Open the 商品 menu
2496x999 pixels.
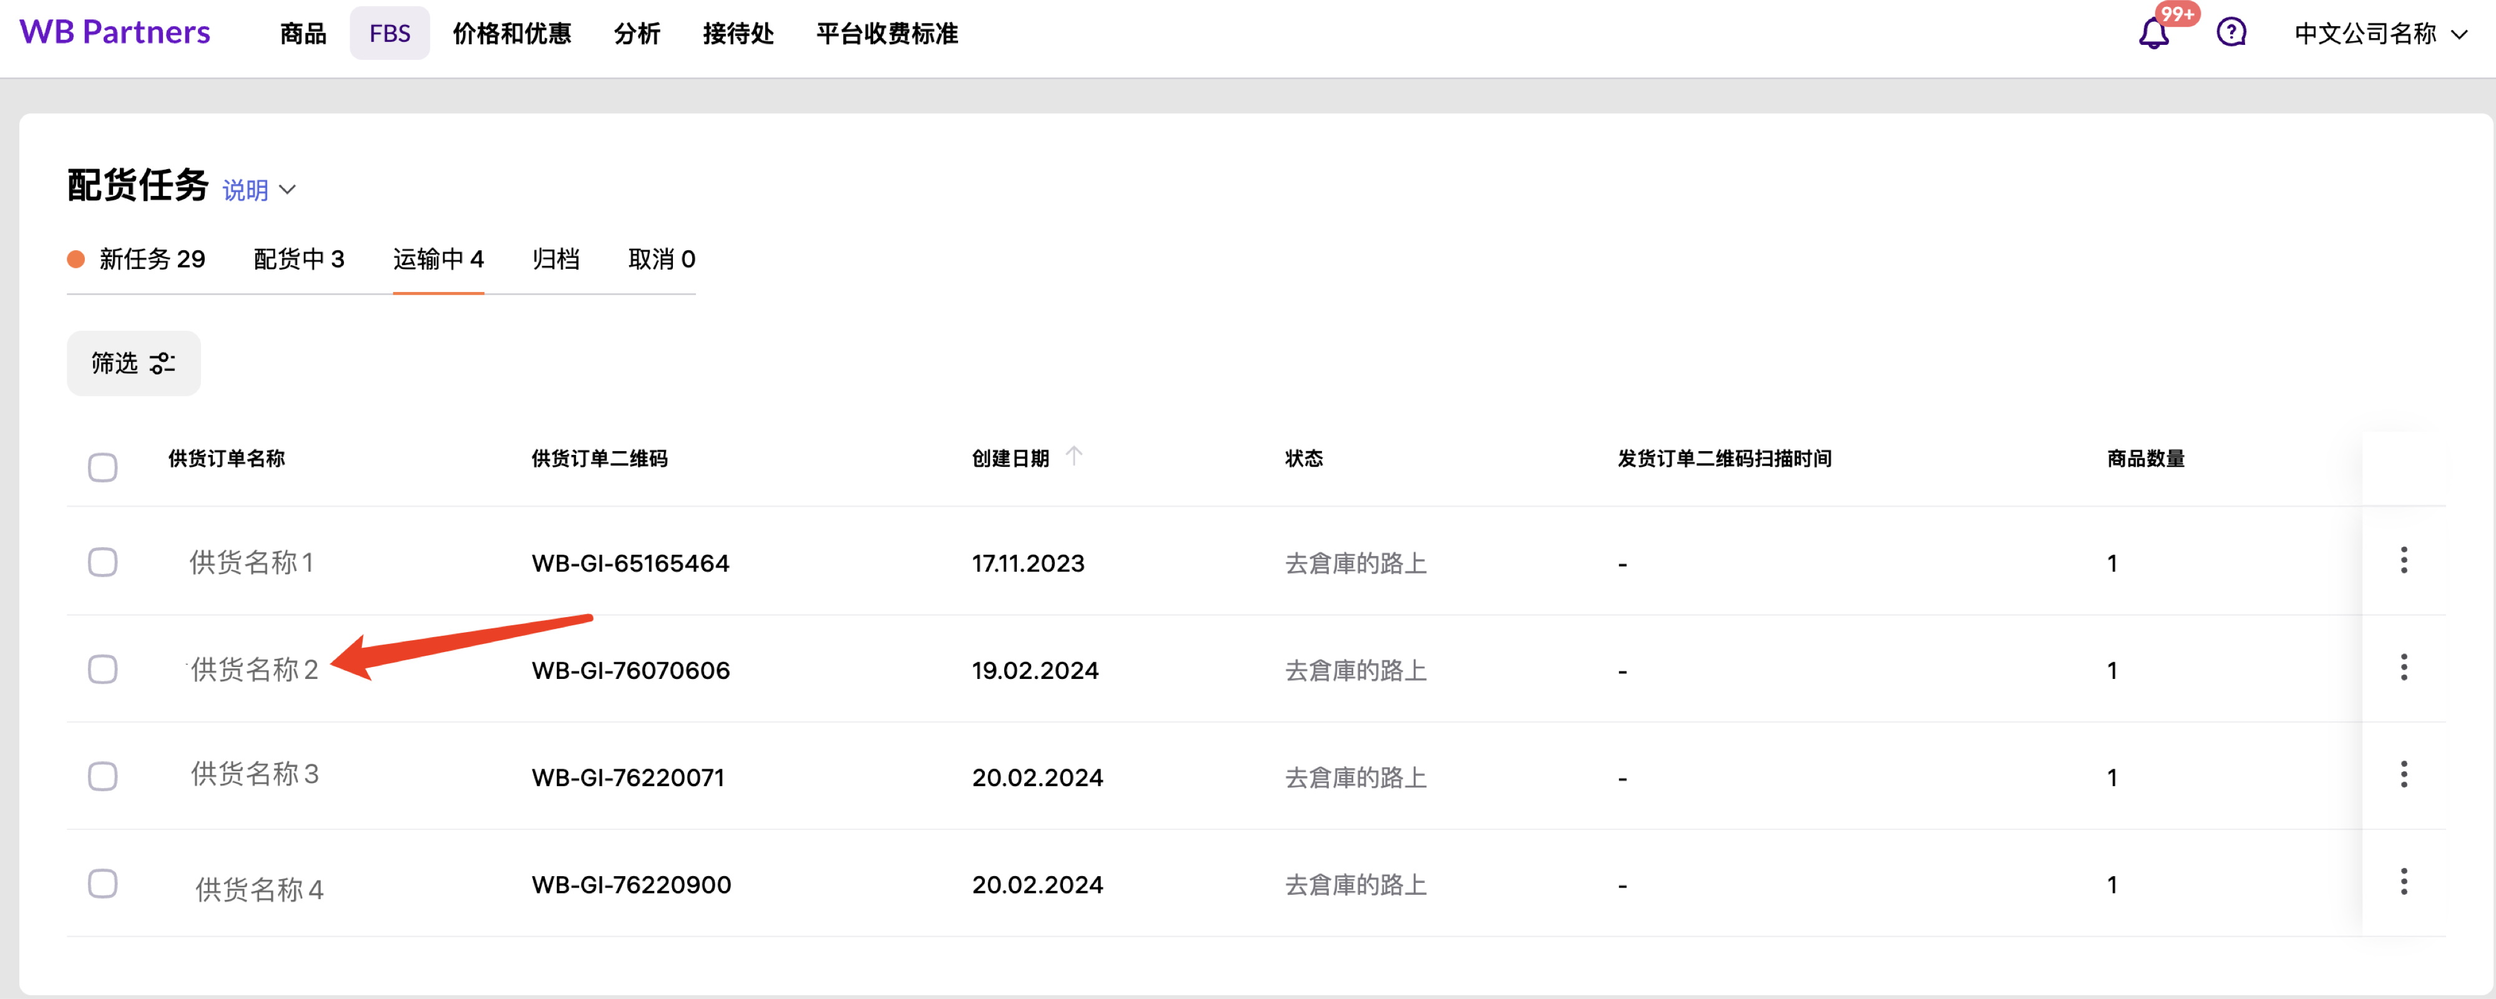point(303,34)
